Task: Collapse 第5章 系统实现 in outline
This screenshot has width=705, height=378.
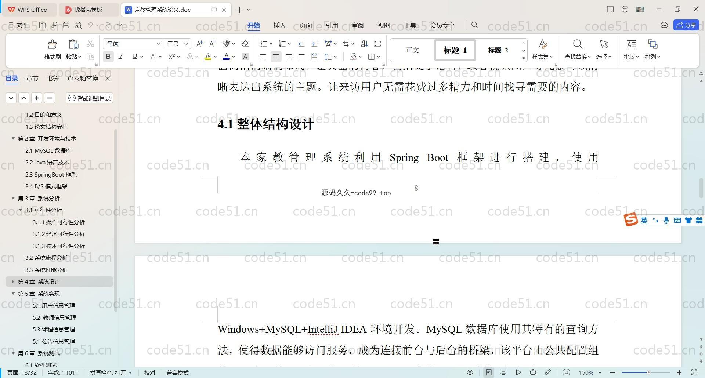Action: [x=13, y=294]
